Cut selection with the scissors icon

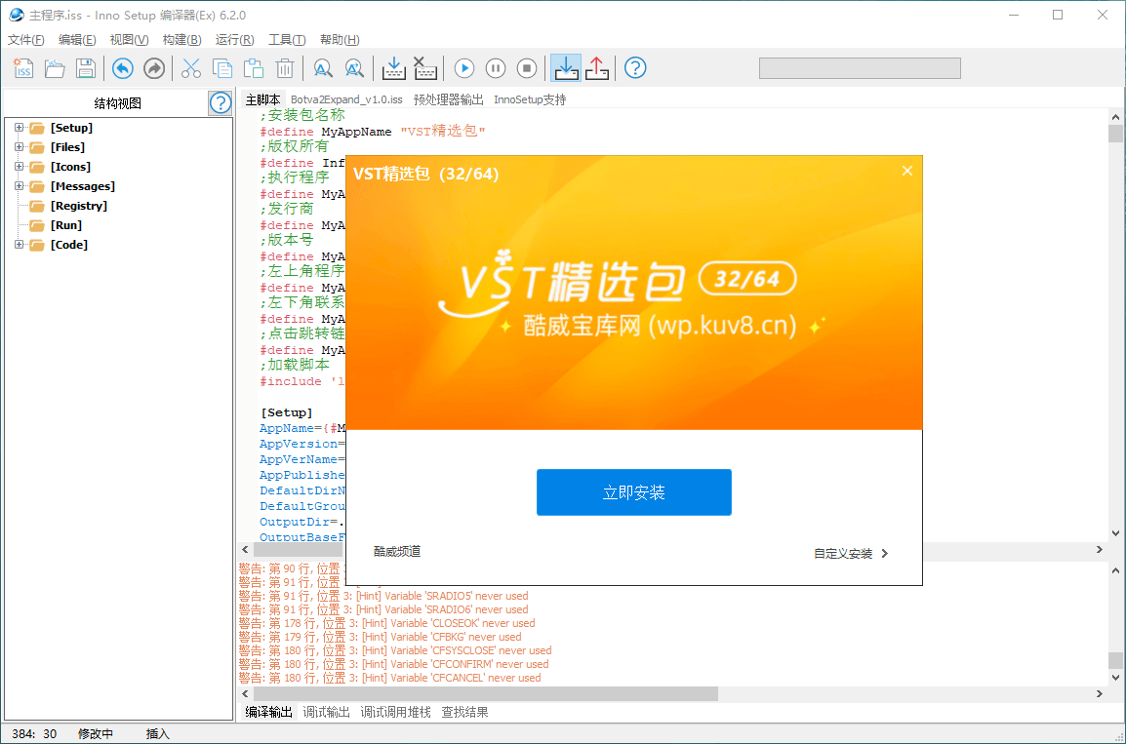coord(191,68)
